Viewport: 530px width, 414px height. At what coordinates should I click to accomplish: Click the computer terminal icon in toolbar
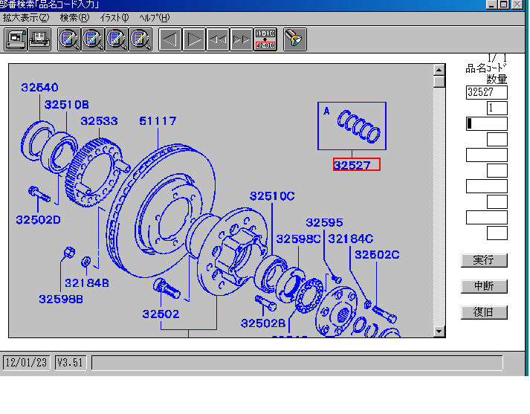16,39
